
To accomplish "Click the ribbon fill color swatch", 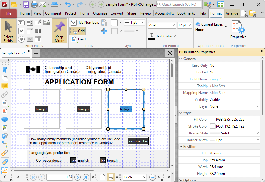I will click(114, 22).
